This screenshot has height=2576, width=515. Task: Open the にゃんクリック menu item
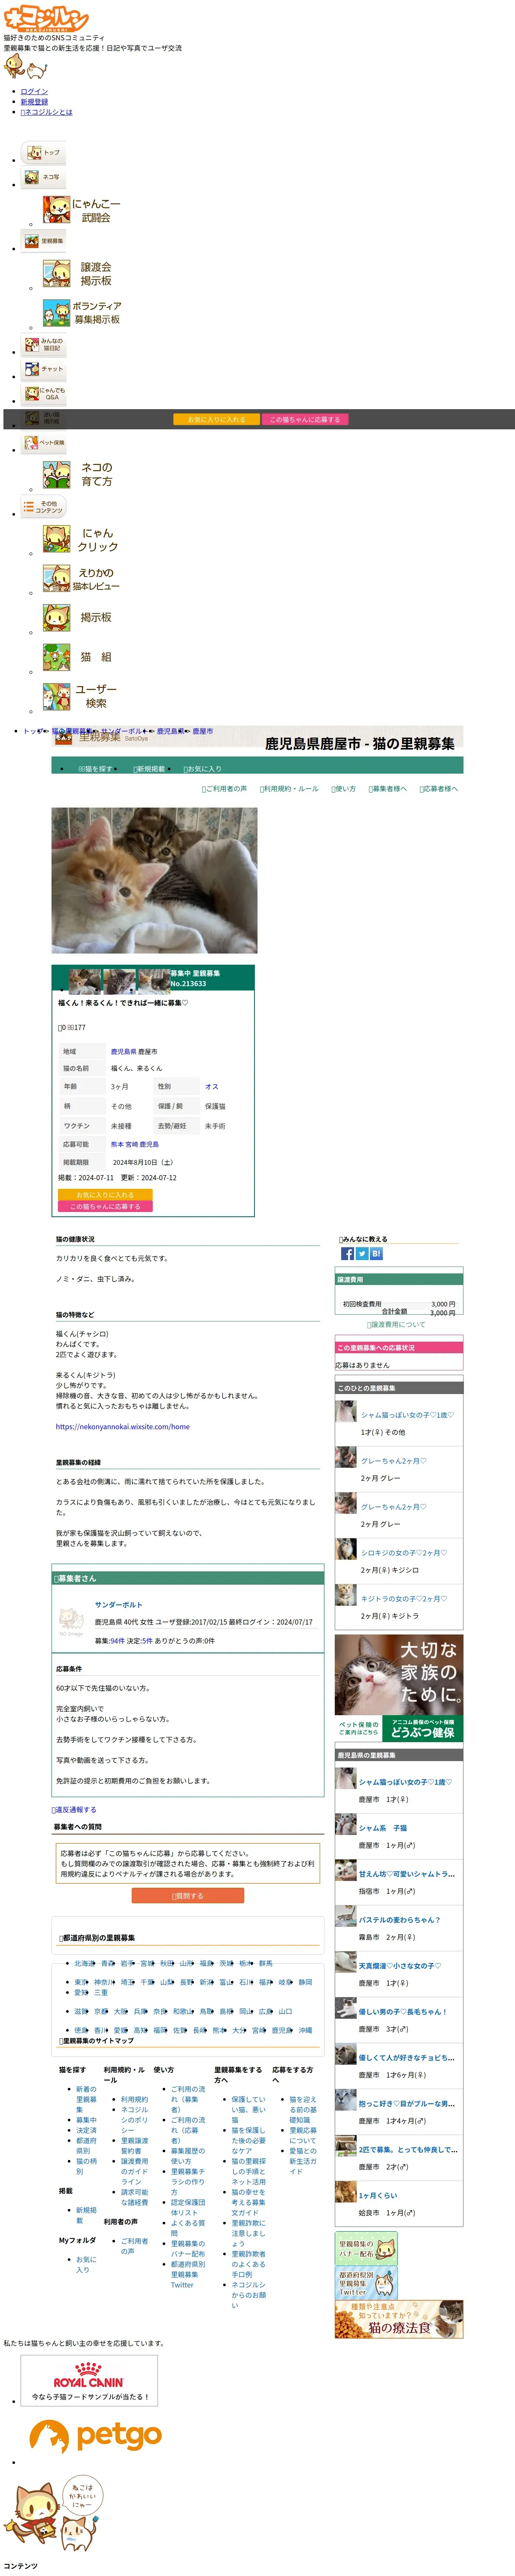[82, 540]
